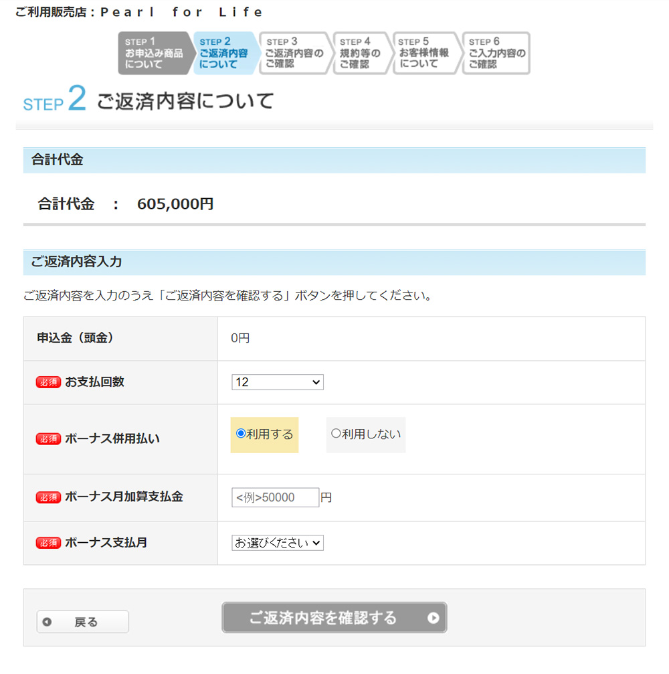
Task: Click the 必須 badge beside ボーナス併用払い
Action: tap(48, 439)
